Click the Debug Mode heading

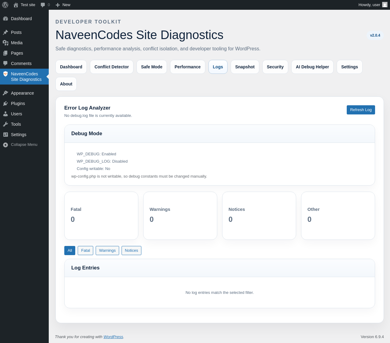click(x=87, y=134)
